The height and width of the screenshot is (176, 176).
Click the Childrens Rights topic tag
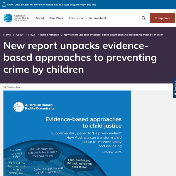pos(14,87)
